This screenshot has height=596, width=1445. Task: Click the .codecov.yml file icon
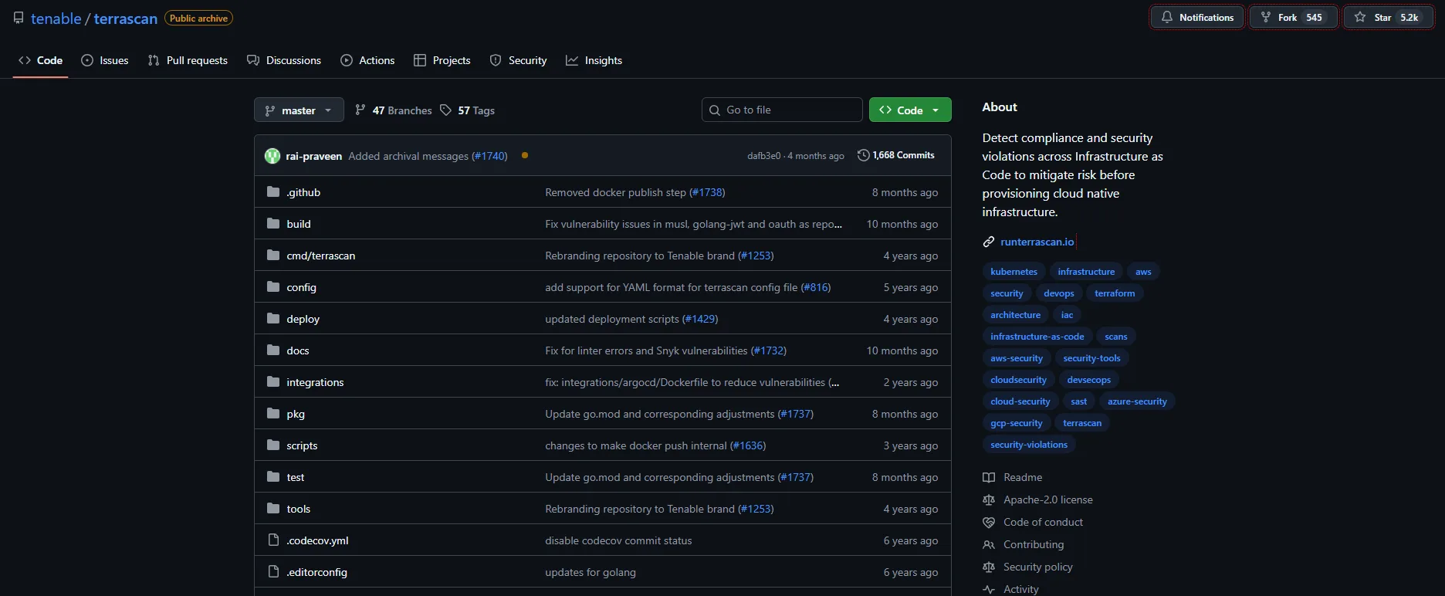point(273,540)
